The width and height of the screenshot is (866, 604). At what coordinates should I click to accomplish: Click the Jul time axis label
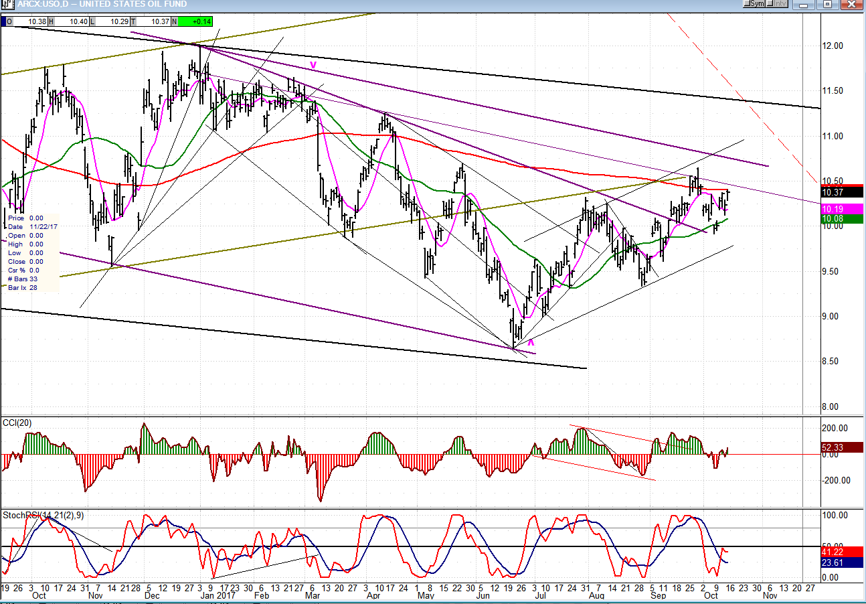(541, 595)
